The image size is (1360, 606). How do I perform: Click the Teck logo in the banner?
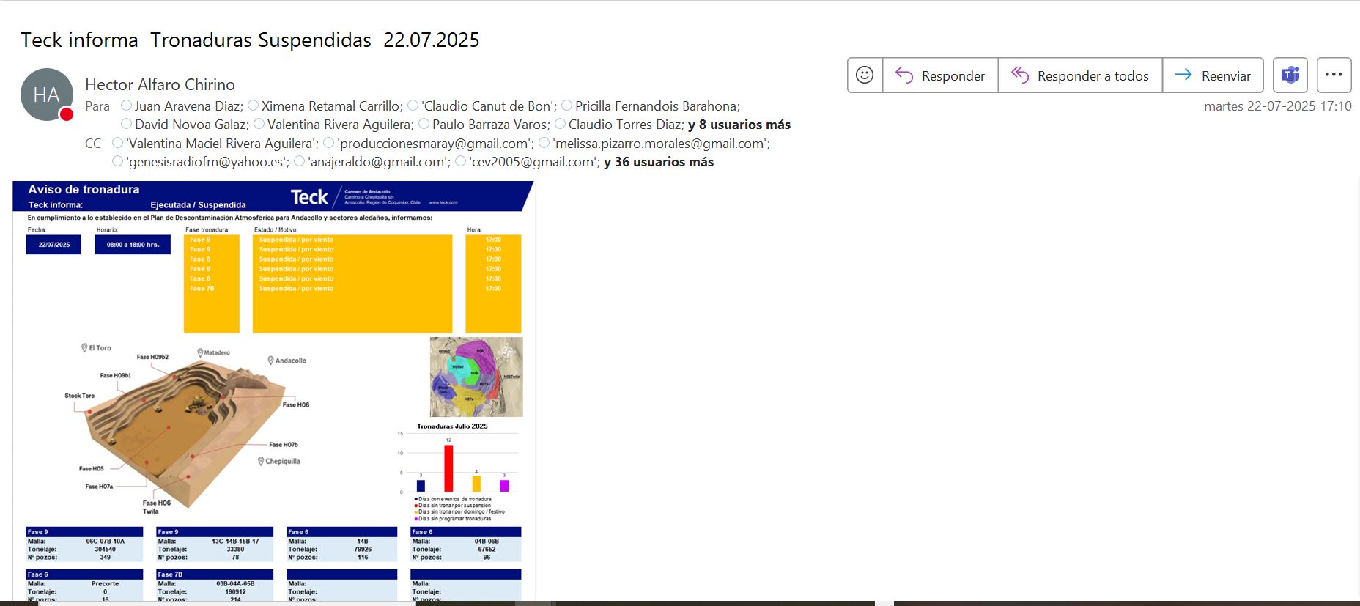tap(309, 197)
